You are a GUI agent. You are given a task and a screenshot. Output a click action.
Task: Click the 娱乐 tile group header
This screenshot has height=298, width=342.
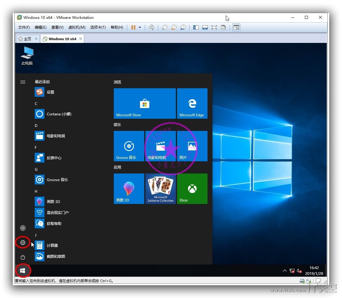click(x=117, y=124)
